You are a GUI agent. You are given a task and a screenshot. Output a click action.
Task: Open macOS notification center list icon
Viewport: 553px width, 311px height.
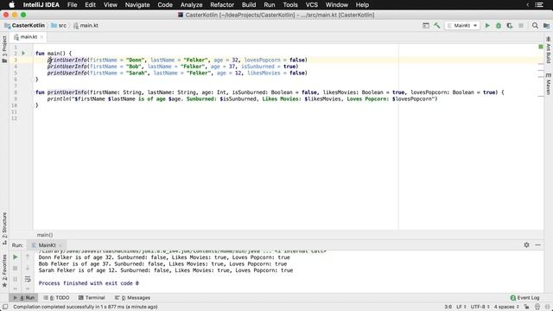point(539,5)
